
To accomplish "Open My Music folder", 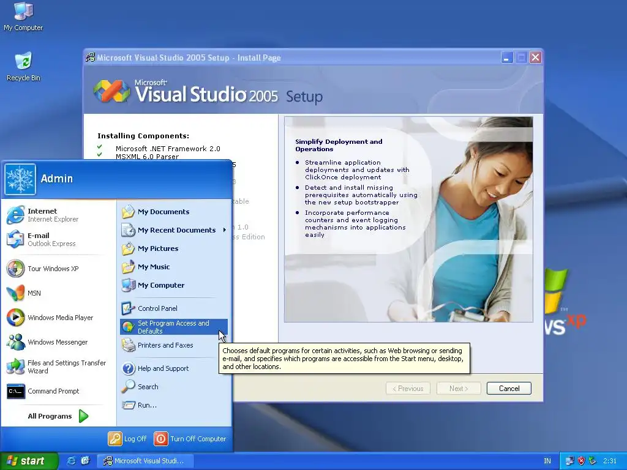I will (173, 267).
